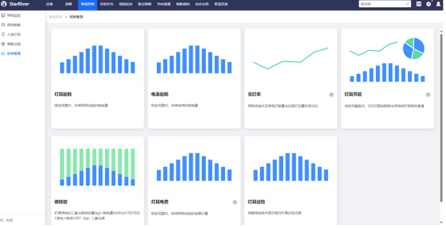Switch language with the ZH icon
The width and height of the screenshot is (446, 228).
tap(419, 4)
